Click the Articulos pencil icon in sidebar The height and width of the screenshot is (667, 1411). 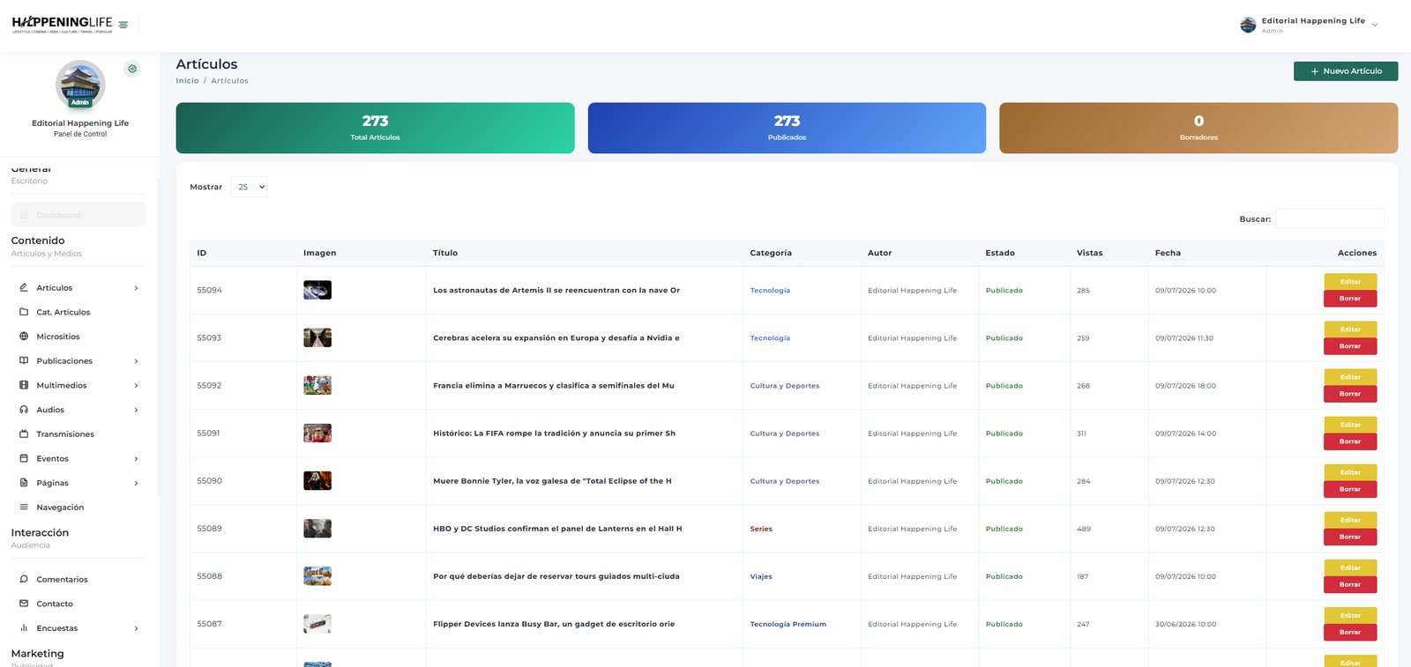24,287
